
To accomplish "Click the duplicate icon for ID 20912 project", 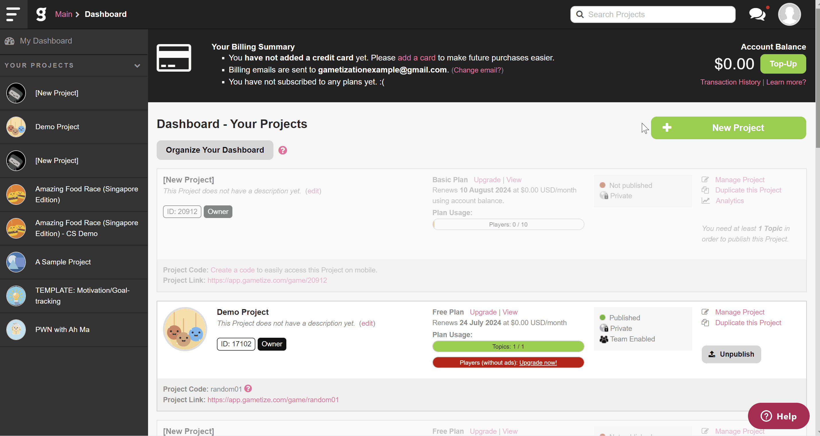I will (x=705, y=190).
